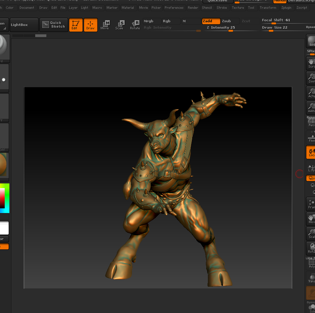Open the Layer menu
315x313 pixels.
pyautogui.click(x=73, y=7)
